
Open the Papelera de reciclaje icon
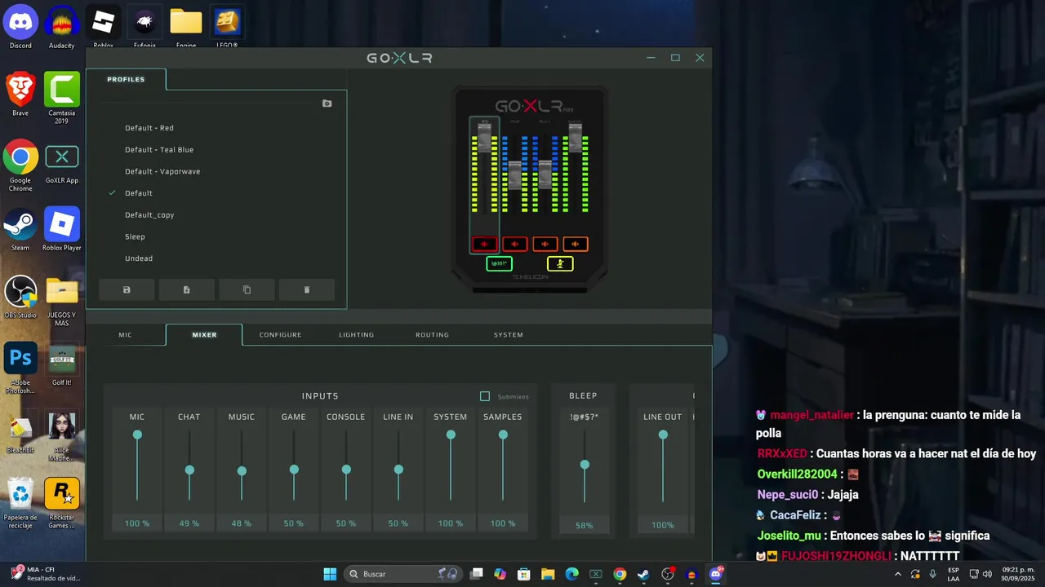(20, 503)
